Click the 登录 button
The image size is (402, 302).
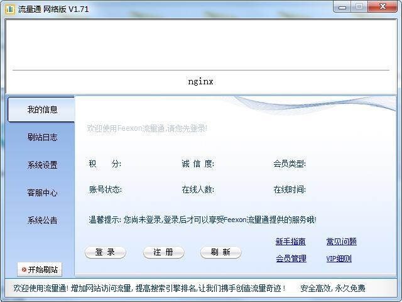point(105,252)
